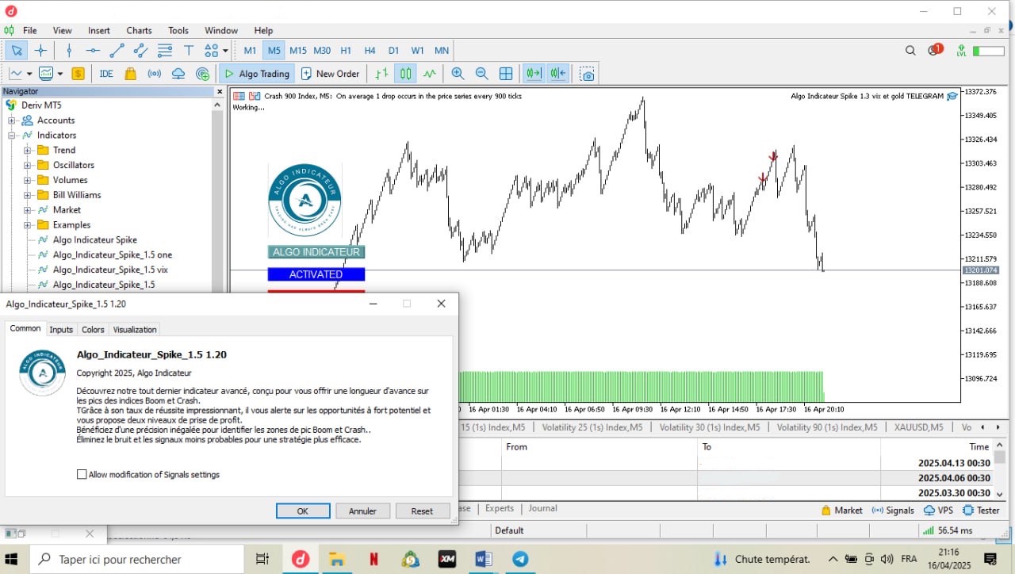
Task: Toggle the Algo Trading button
Action: [x=256, y=74]
